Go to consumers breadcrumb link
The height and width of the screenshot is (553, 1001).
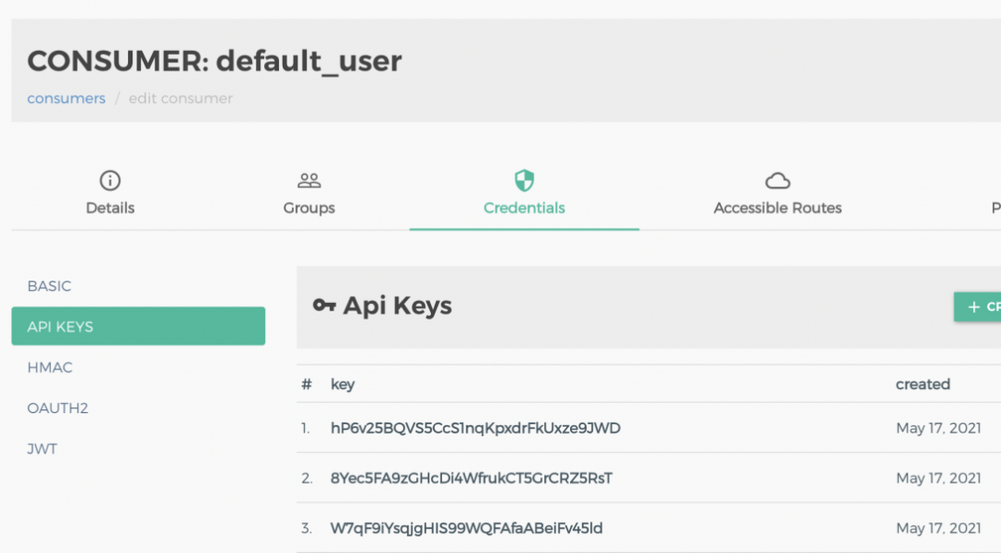[66, 98]
